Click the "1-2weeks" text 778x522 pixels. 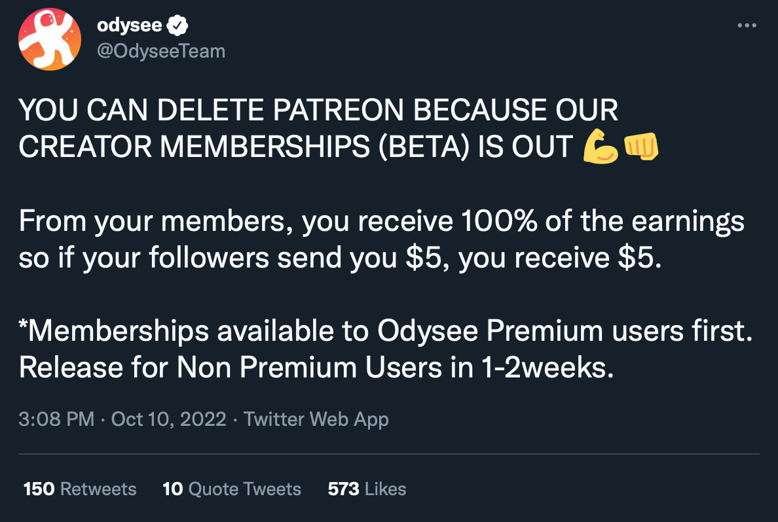tap(544, 368)
